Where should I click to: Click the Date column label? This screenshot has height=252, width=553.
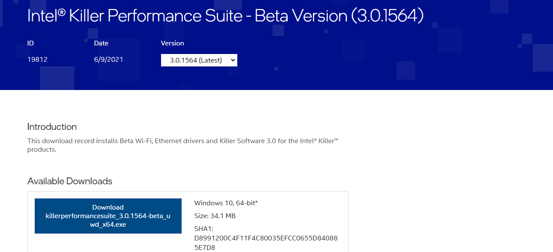click(101, 43)
